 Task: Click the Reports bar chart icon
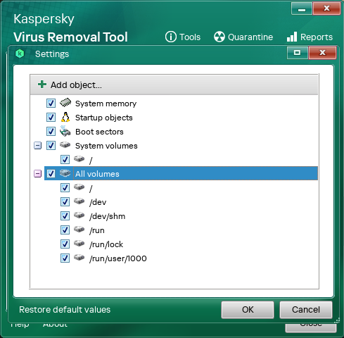tap(292, 37)
